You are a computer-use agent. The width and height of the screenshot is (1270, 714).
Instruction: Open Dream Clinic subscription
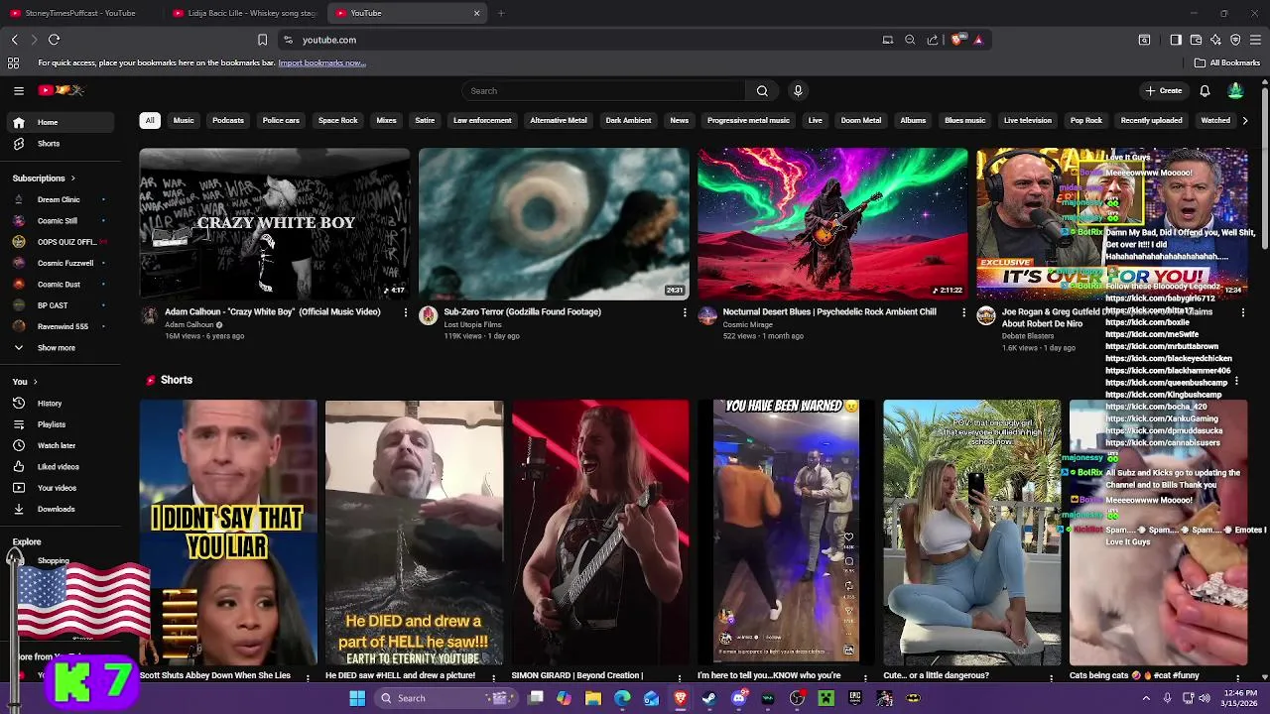pos(59,199)
